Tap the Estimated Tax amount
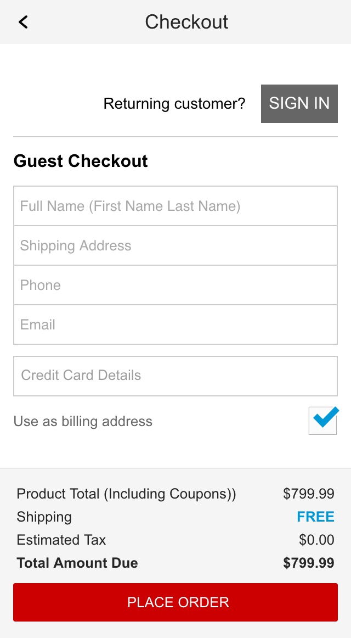The height and width of the screenshot is (638, 351). 315,540
